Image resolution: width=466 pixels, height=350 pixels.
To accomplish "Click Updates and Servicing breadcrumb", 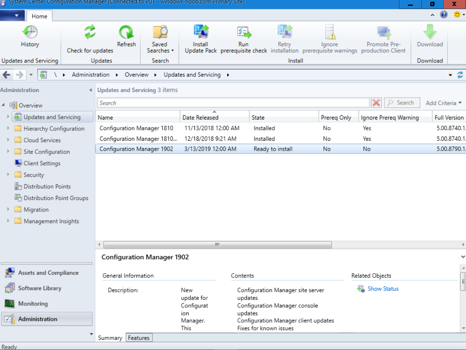I will click(192, 75).
